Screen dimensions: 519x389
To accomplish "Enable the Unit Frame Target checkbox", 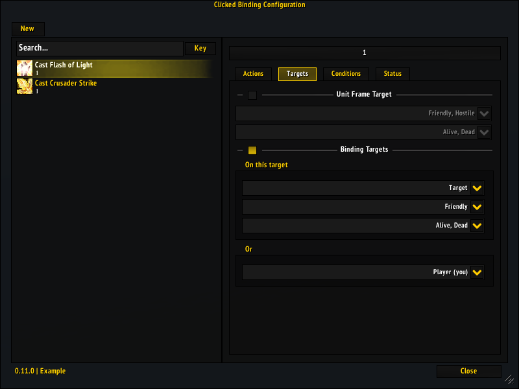I will [252, 95].
